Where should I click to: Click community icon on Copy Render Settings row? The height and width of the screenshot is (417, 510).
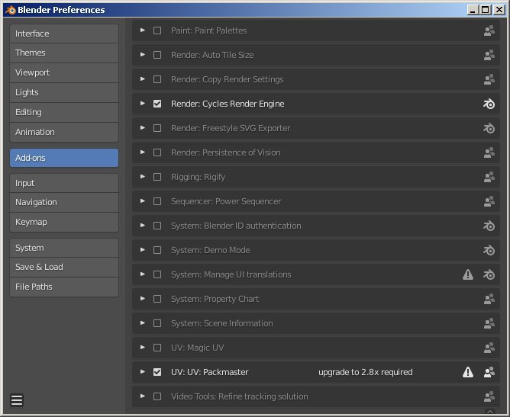pos(489,79)
